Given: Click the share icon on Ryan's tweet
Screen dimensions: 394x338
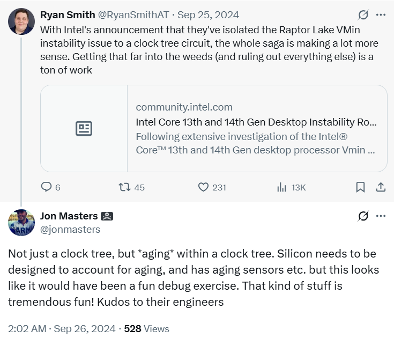Looking at the screenshot, I should tap(381, 187).
